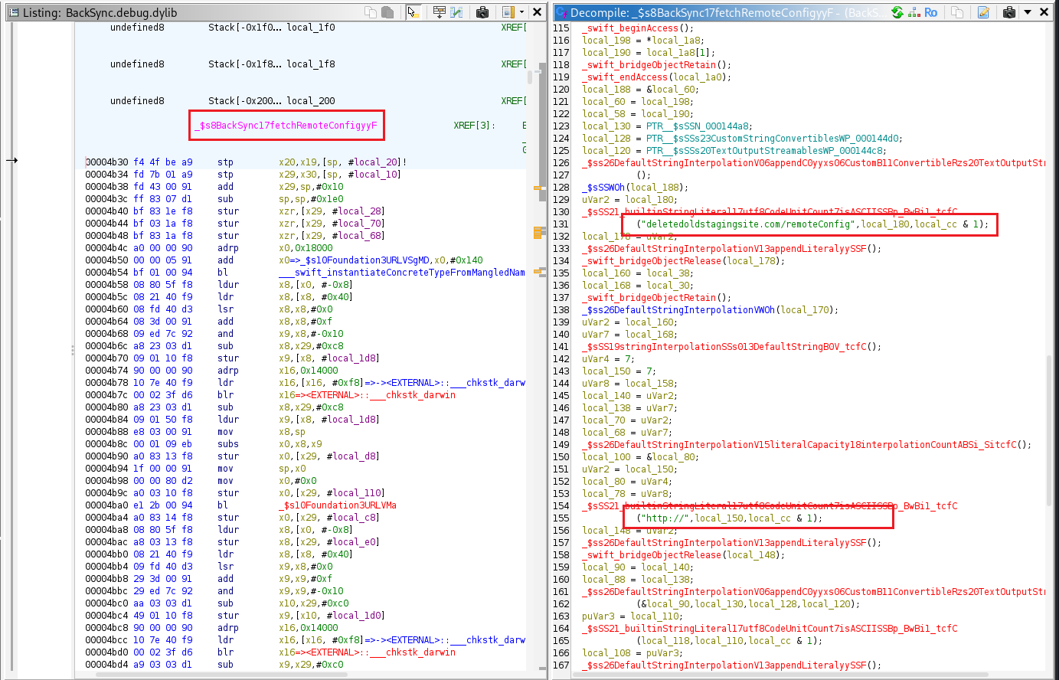Click the _$s10Foundation3URLVMa call reference
Screen dimensions: 1059x680
(x=338, y=505)
